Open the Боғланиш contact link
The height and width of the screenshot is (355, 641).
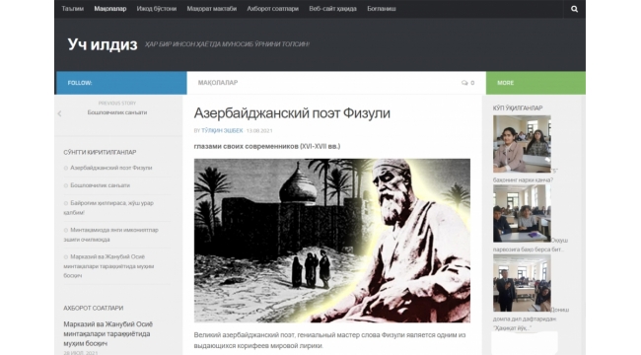click(x=382, y=9)
